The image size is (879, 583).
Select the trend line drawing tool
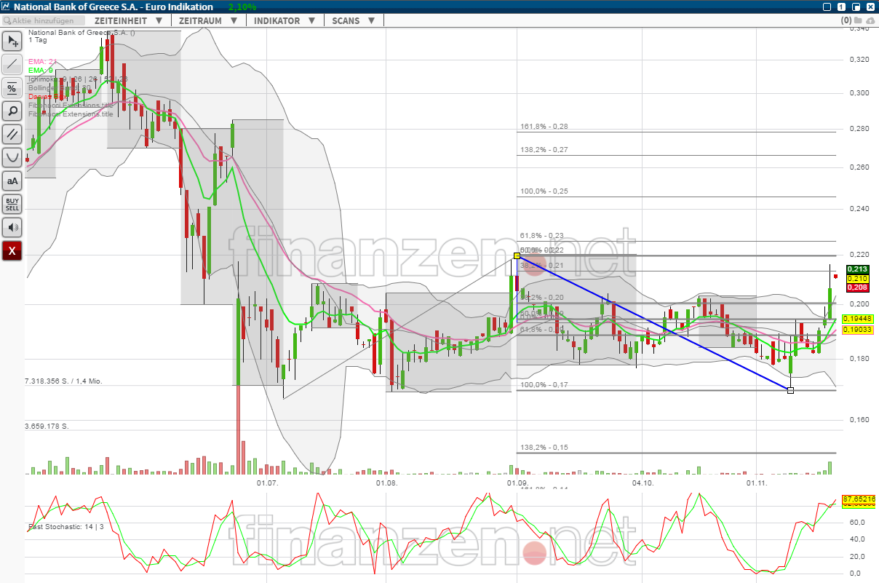[12, 65]
